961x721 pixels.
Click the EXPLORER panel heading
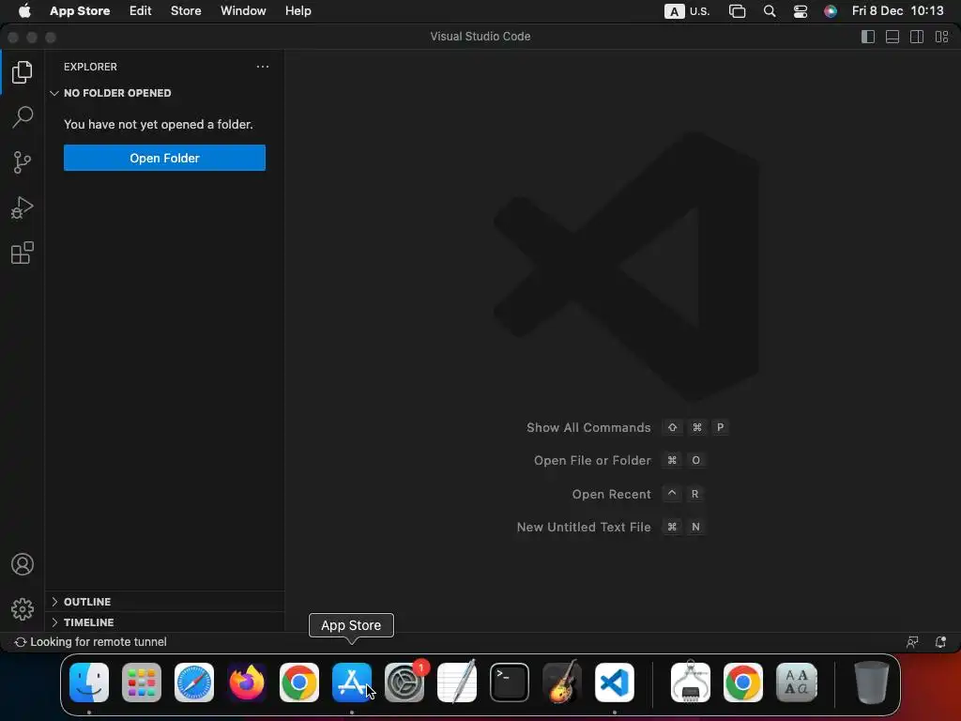point(90,67)
